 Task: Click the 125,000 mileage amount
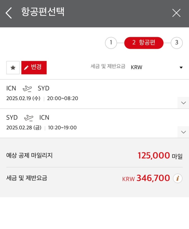(154, 155)
